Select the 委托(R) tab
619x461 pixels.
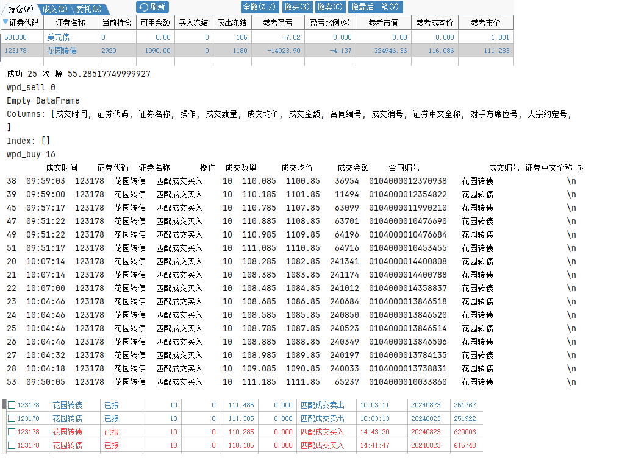(x=89, y=9)
